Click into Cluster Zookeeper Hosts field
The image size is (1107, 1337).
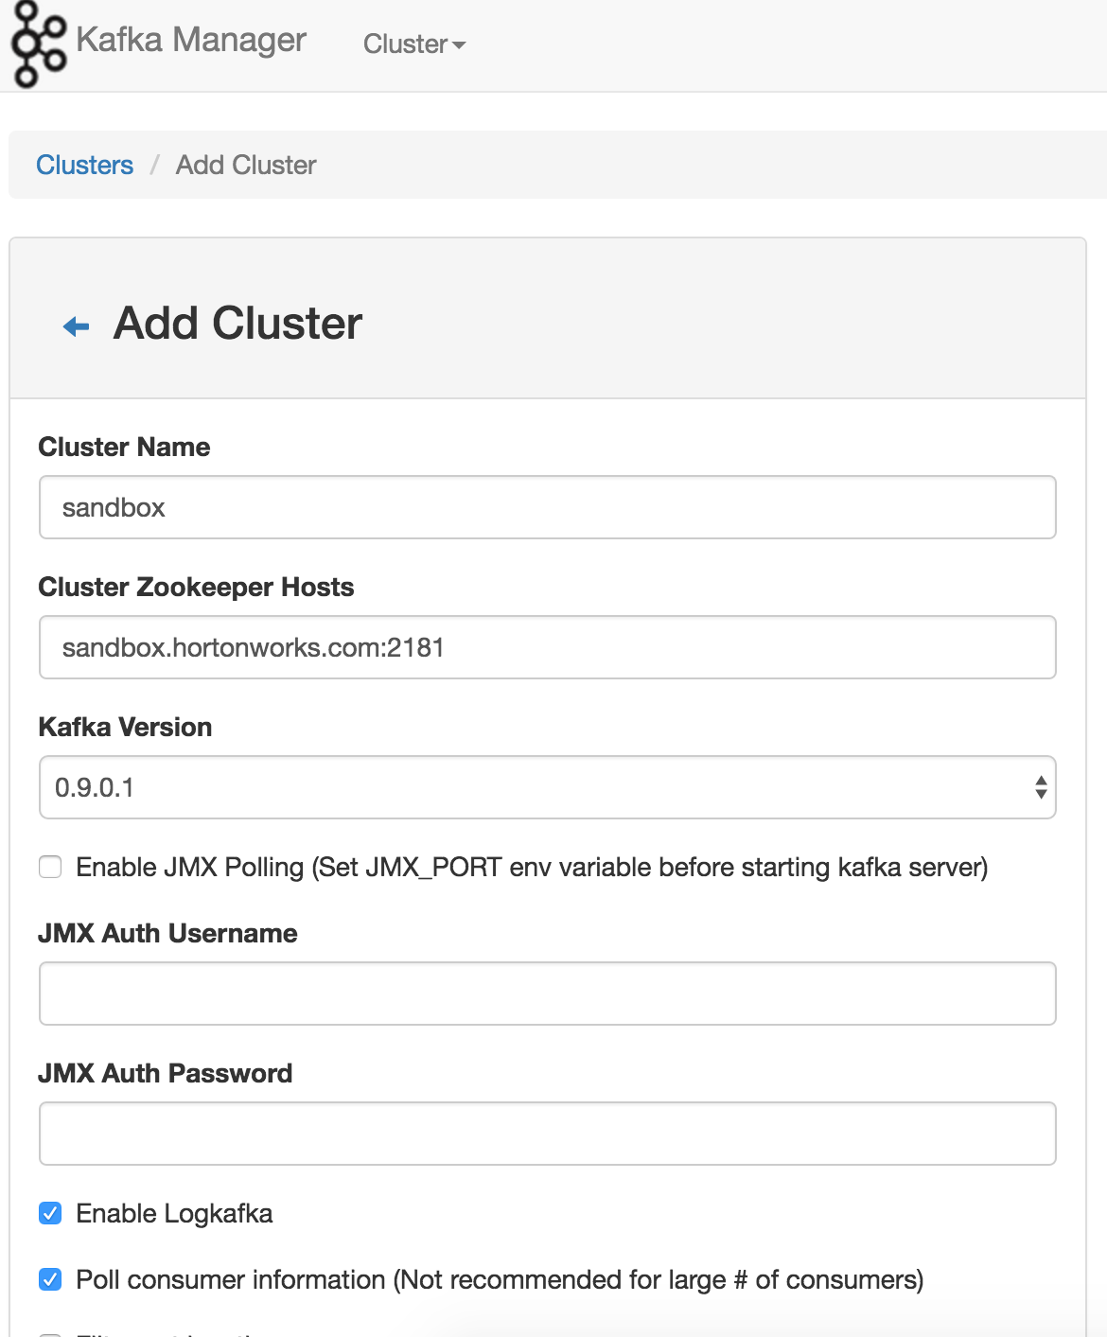click(x=547, y=647)
